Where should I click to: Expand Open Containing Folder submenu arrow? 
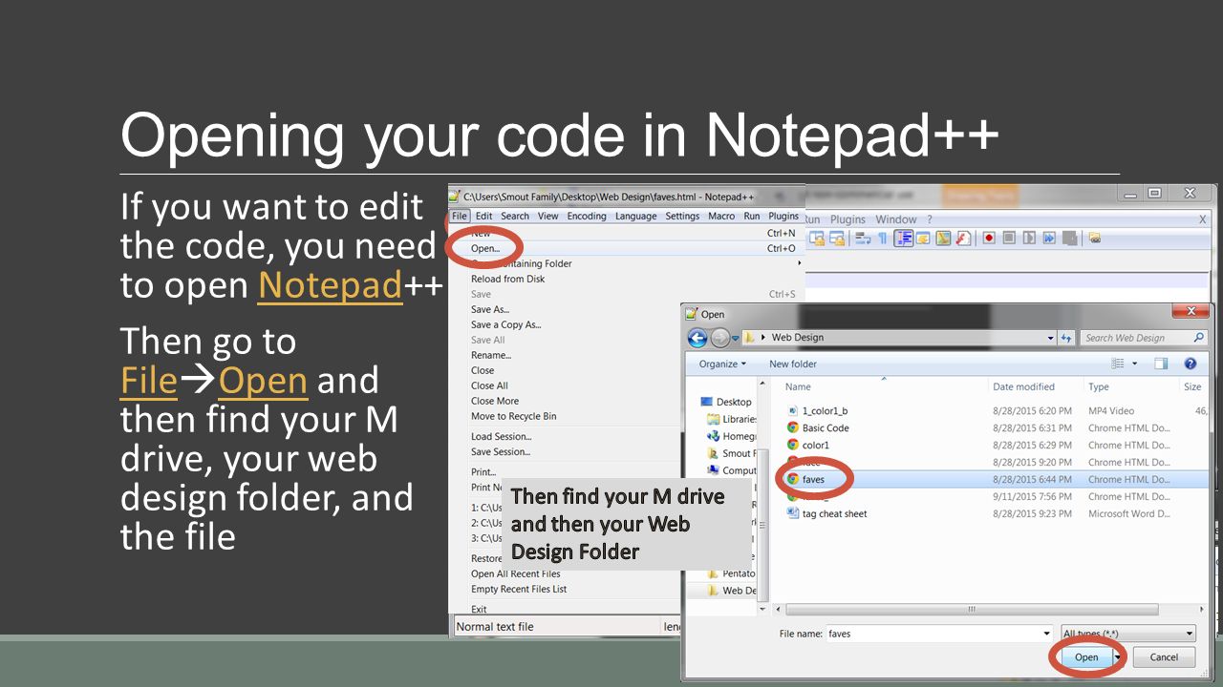click(x=800, y=263)
